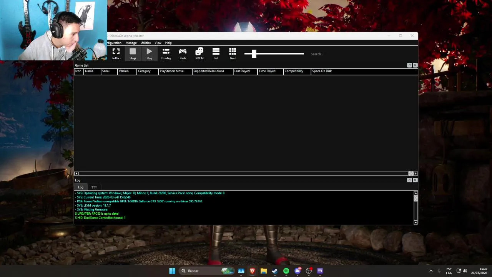
Task: Select the Log tab
Action: pyautogui.click(x=81, y=187)
